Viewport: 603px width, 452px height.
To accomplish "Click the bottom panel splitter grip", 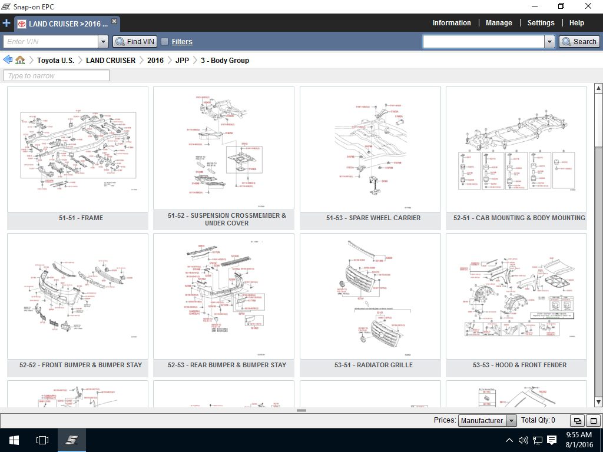I will point(301,410).
